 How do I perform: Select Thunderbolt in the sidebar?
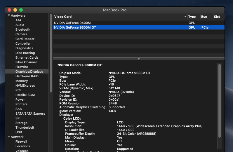[x=25, y=127]
